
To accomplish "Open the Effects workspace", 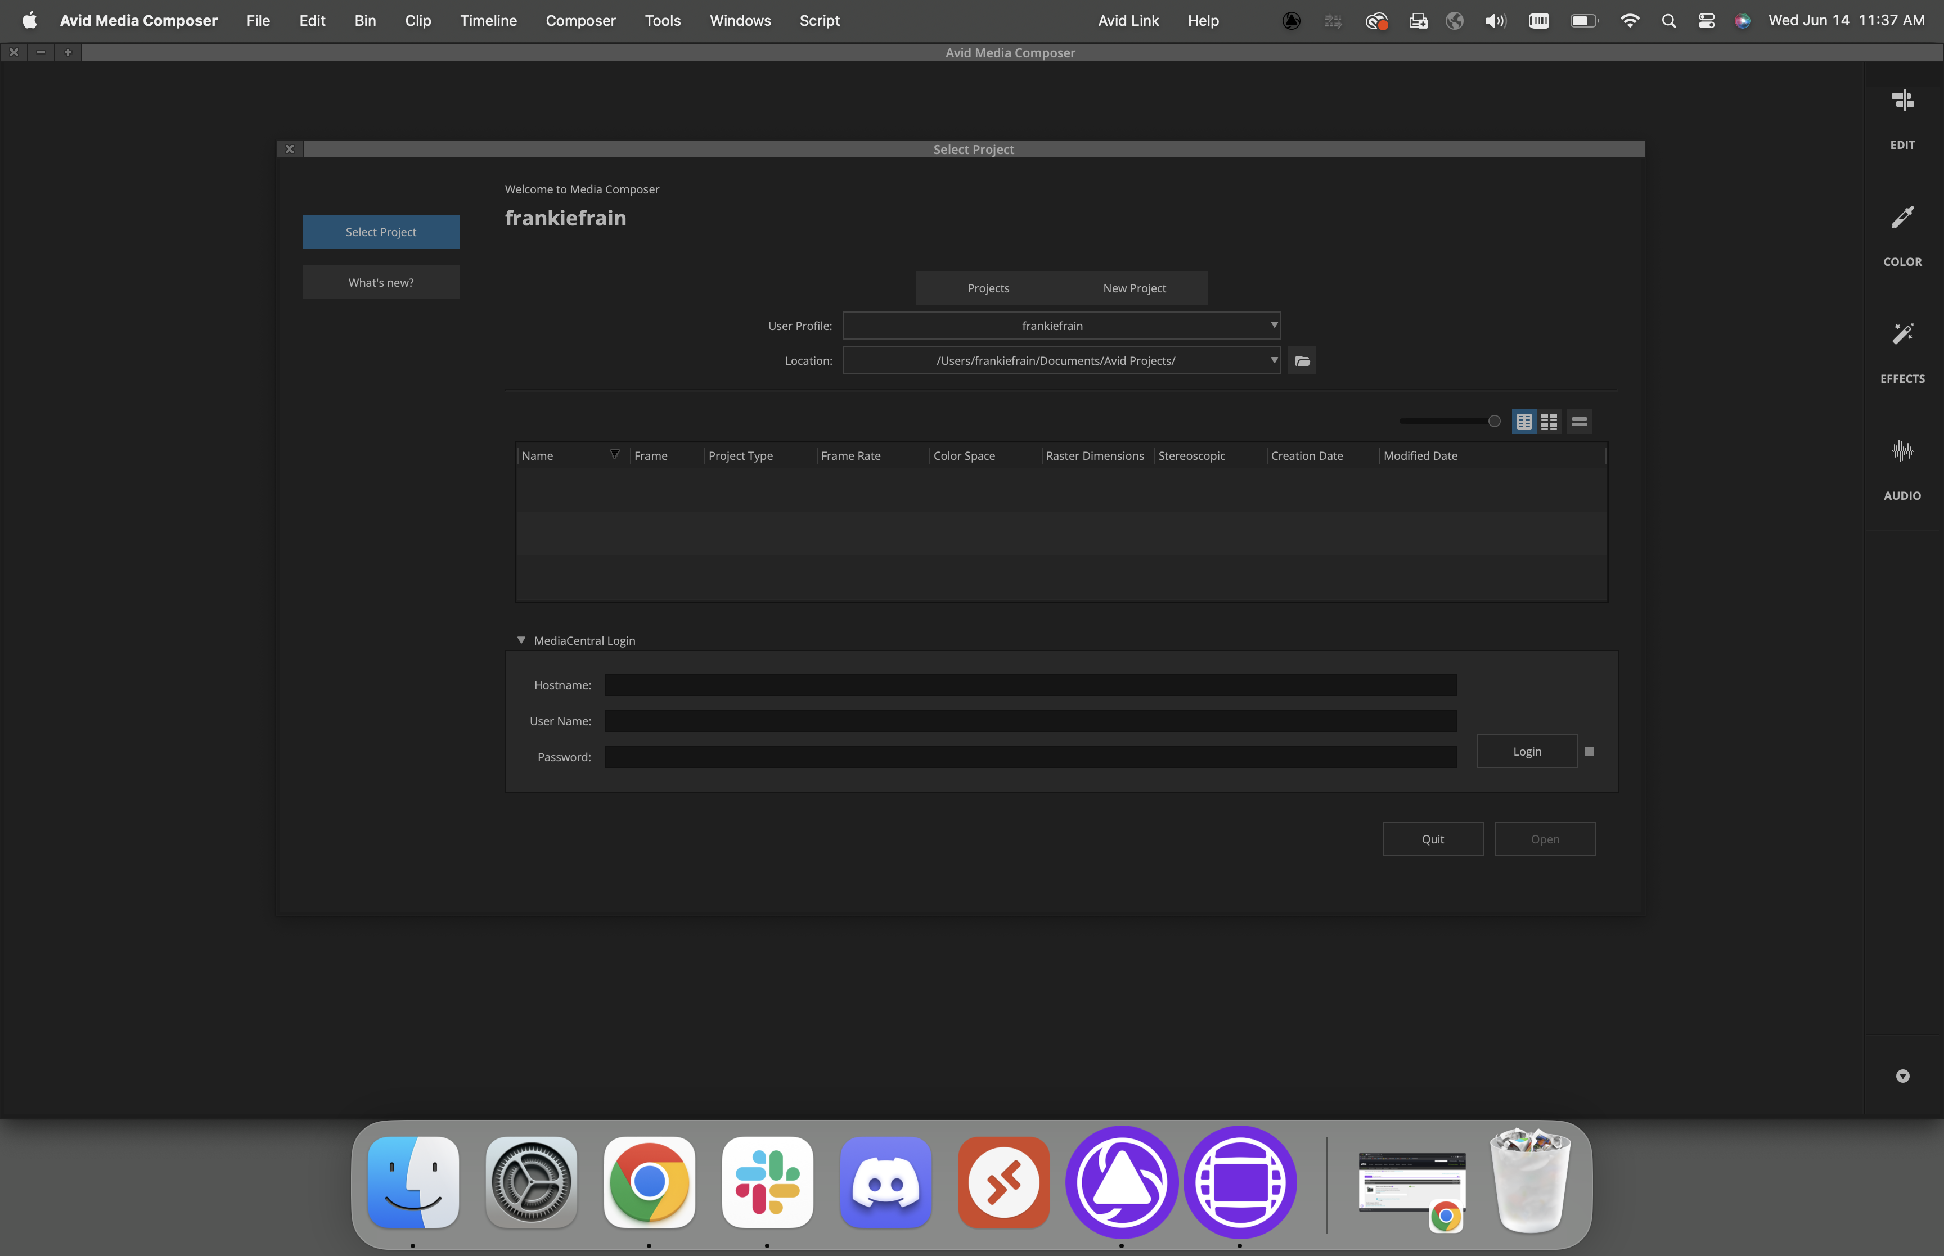I will coord(1902,353).
